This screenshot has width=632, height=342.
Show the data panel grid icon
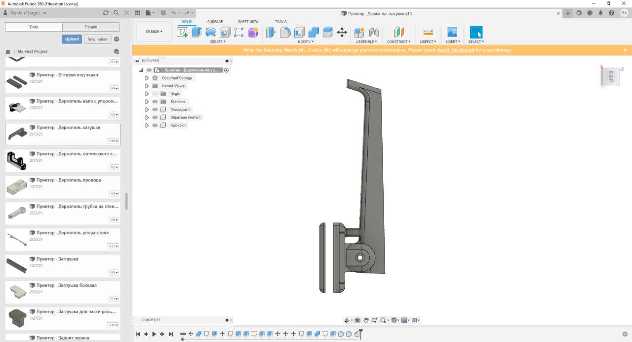(x=138, y=13)
